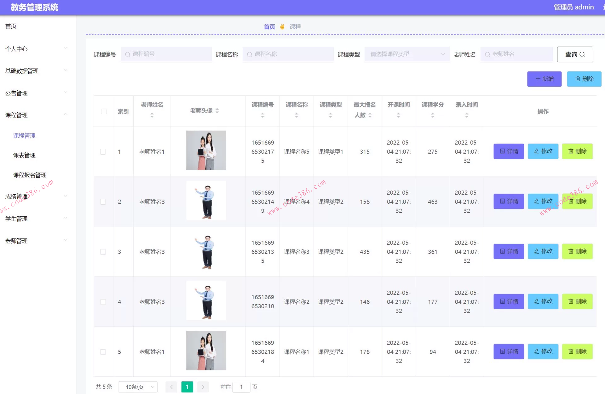Click the trash icon on row 3 删除 button
This screenshot has height=394, width=605.
point(571,251)
